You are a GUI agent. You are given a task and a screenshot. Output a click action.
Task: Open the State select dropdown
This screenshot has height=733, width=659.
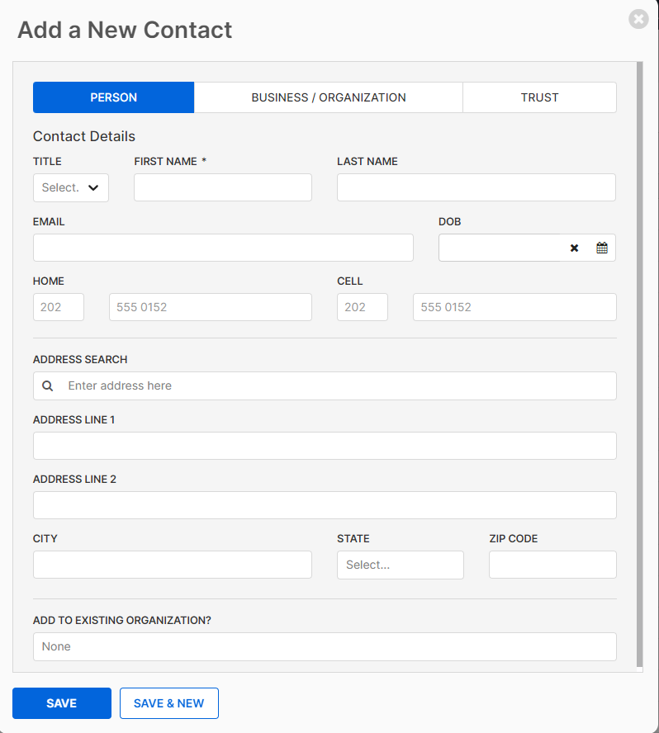click(x=400, y=565)
